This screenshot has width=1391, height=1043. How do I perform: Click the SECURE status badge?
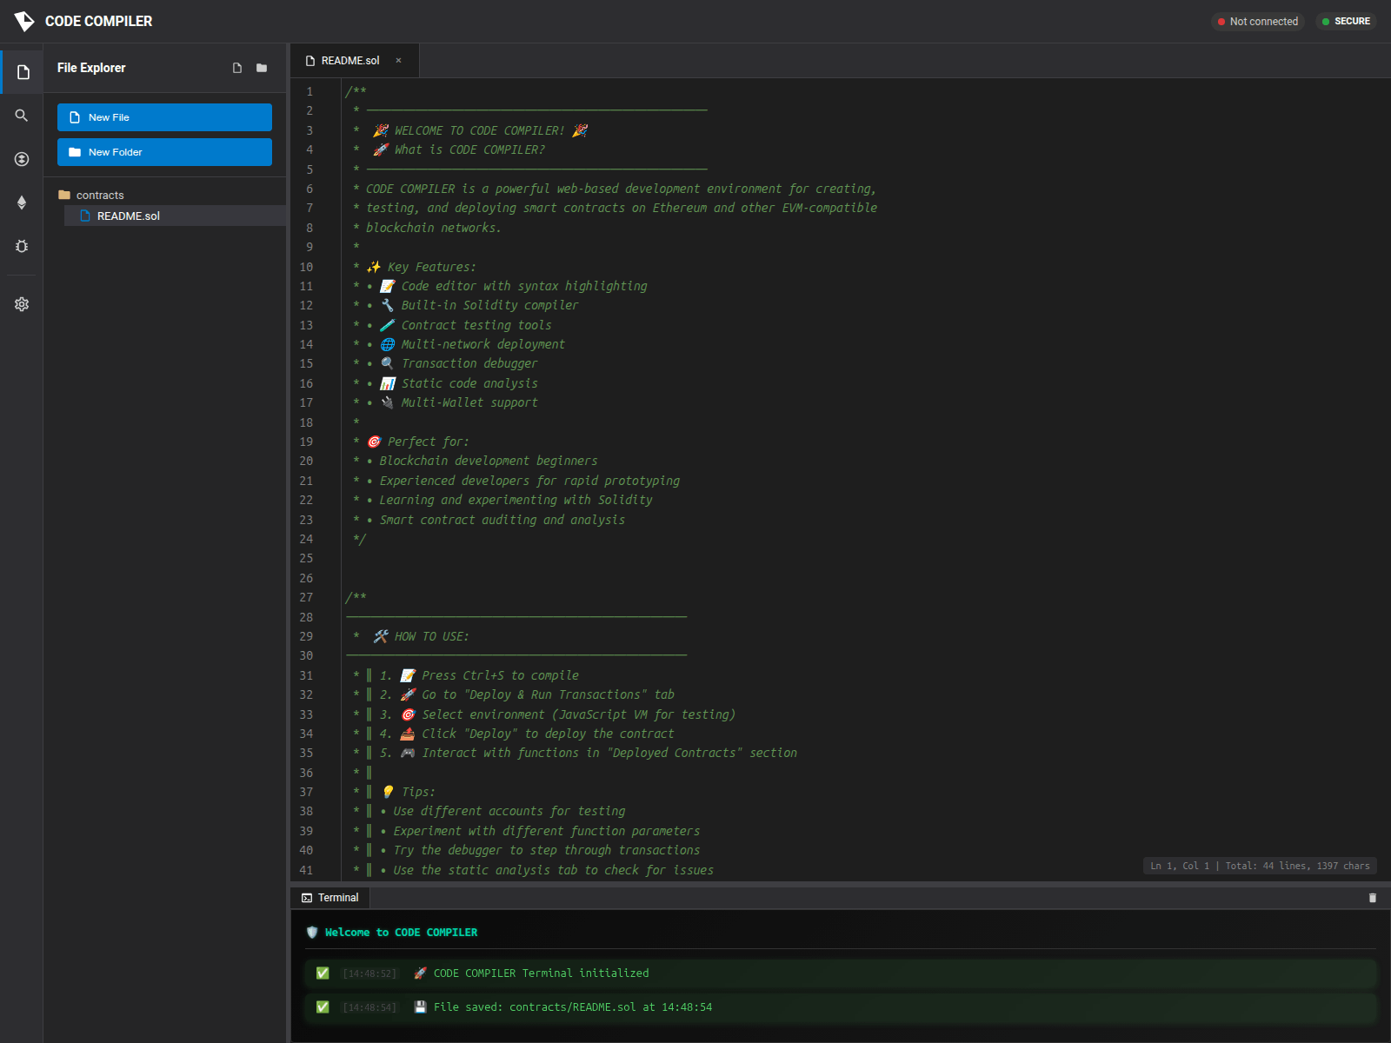coord(1347,21)
